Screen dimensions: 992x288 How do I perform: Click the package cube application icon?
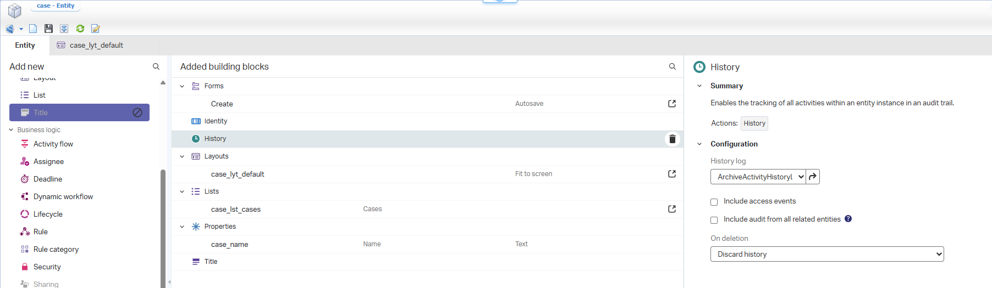click(x=15, y=10)
